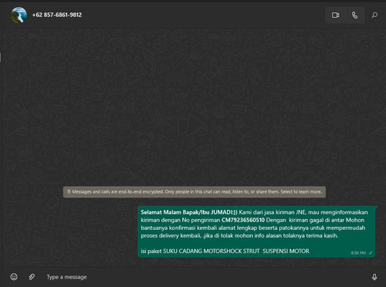Open contact info for +62 857-6861-9812
The image size is (386, 287).
[57, 15]
